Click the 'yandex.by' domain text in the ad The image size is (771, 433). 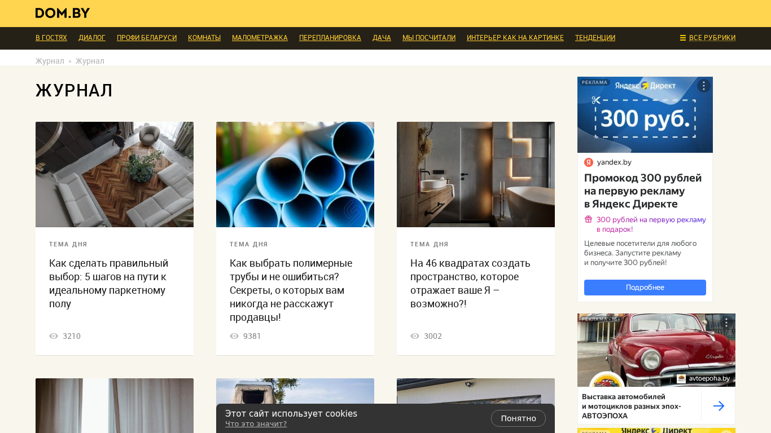tap(614, 162)
